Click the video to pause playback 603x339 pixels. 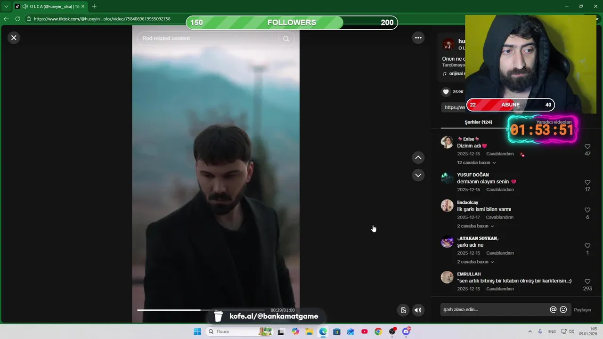[x=215, y=174]
